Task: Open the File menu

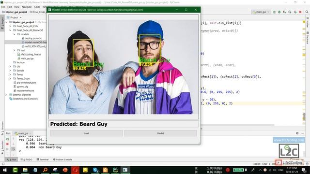Action: click(3, 7)
